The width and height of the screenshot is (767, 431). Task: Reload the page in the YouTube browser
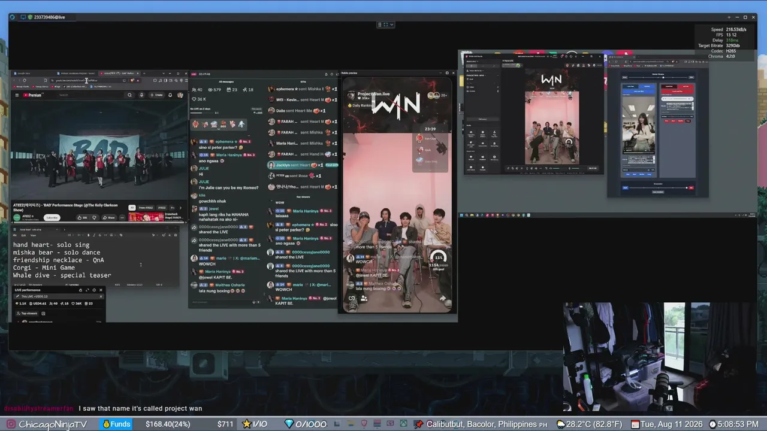(x=24, y=80)
